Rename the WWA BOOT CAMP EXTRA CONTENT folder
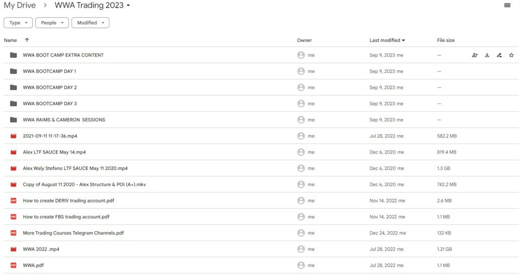The image size is (519, 276). [499, 55]
